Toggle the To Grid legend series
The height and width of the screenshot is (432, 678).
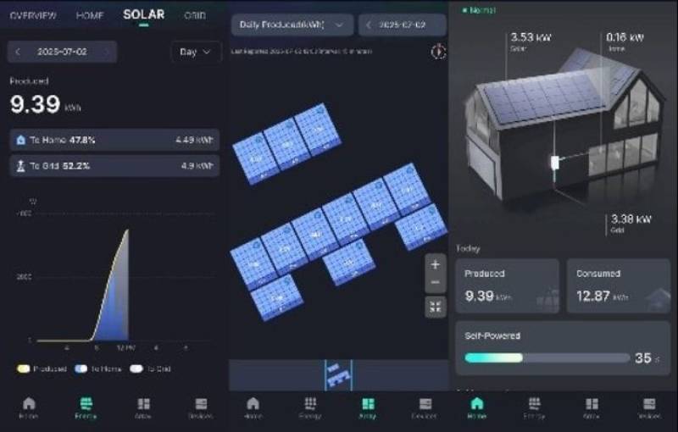(x=151, y=368)
